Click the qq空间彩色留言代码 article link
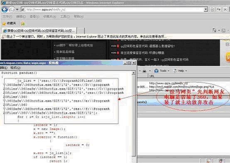Image resolution: width=230 pixels, height=163 pixels. (x=147, y=46)
